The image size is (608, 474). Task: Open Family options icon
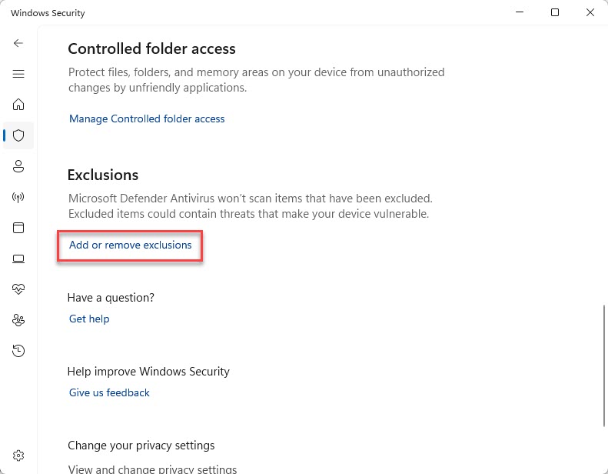tap(18, 320)
